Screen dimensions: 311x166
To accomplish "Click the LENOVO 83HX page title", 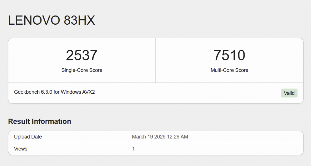I will (x=52, y=20).
